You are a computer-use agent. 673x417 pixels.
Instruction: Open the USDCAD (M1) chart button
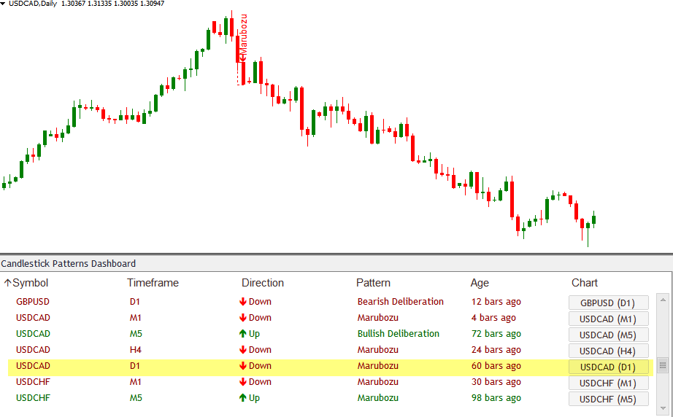tap(608, 319)
